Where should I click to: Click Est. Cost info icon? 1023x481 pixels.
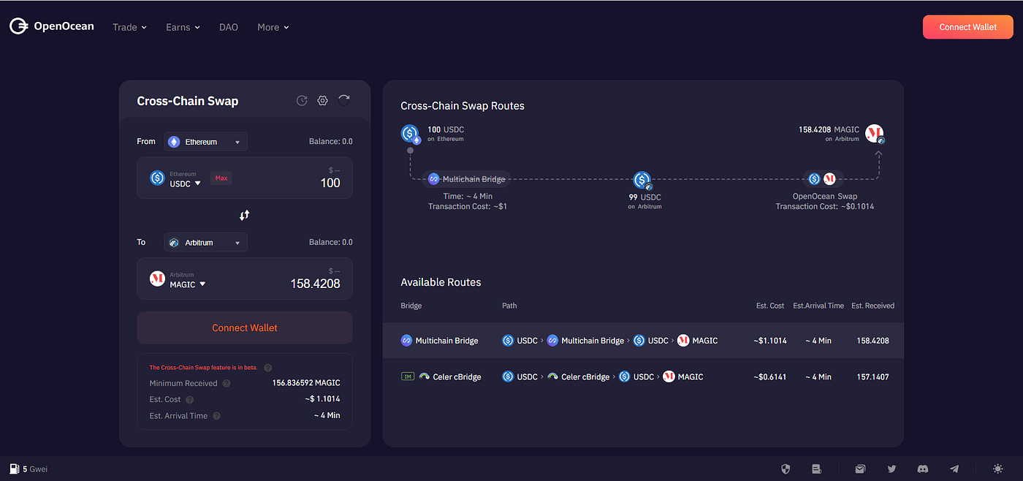click(190, 400)
